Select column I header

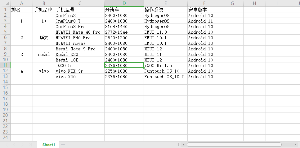click(x=277, y=3)
